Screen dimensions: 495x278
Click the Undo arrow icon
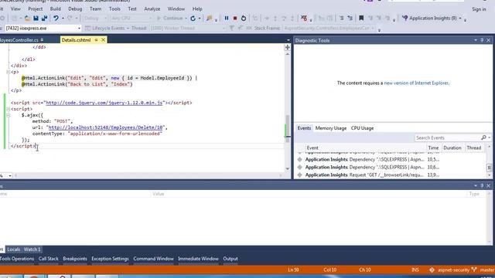coord(56,19)
